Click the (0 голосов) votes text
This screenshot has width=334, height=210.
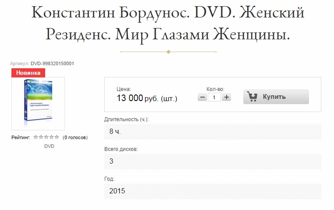[x=75, y=137]
